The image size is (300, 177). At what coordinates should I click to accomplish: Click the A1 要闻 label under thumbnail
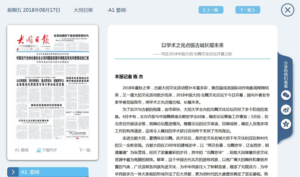click(21, 150)
